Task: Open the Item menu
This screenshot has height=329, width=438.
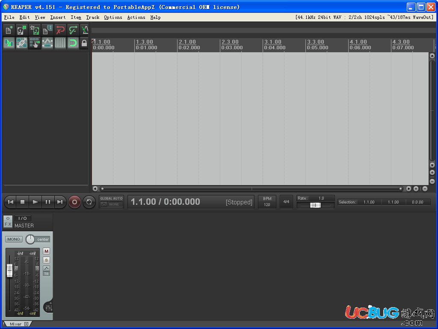Action: tap(76, 17)
